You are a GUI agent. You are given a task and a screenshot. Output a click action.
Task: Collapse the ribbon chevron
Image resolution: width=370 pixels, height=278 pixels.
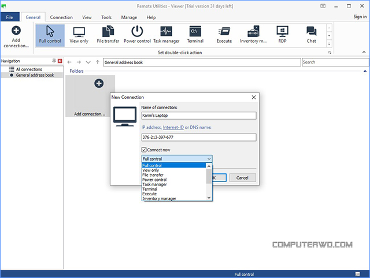click(364, 52)
